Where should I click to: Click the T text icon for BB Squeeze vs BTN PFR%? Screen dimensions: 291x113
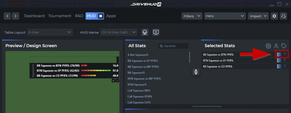pos(285,54)
